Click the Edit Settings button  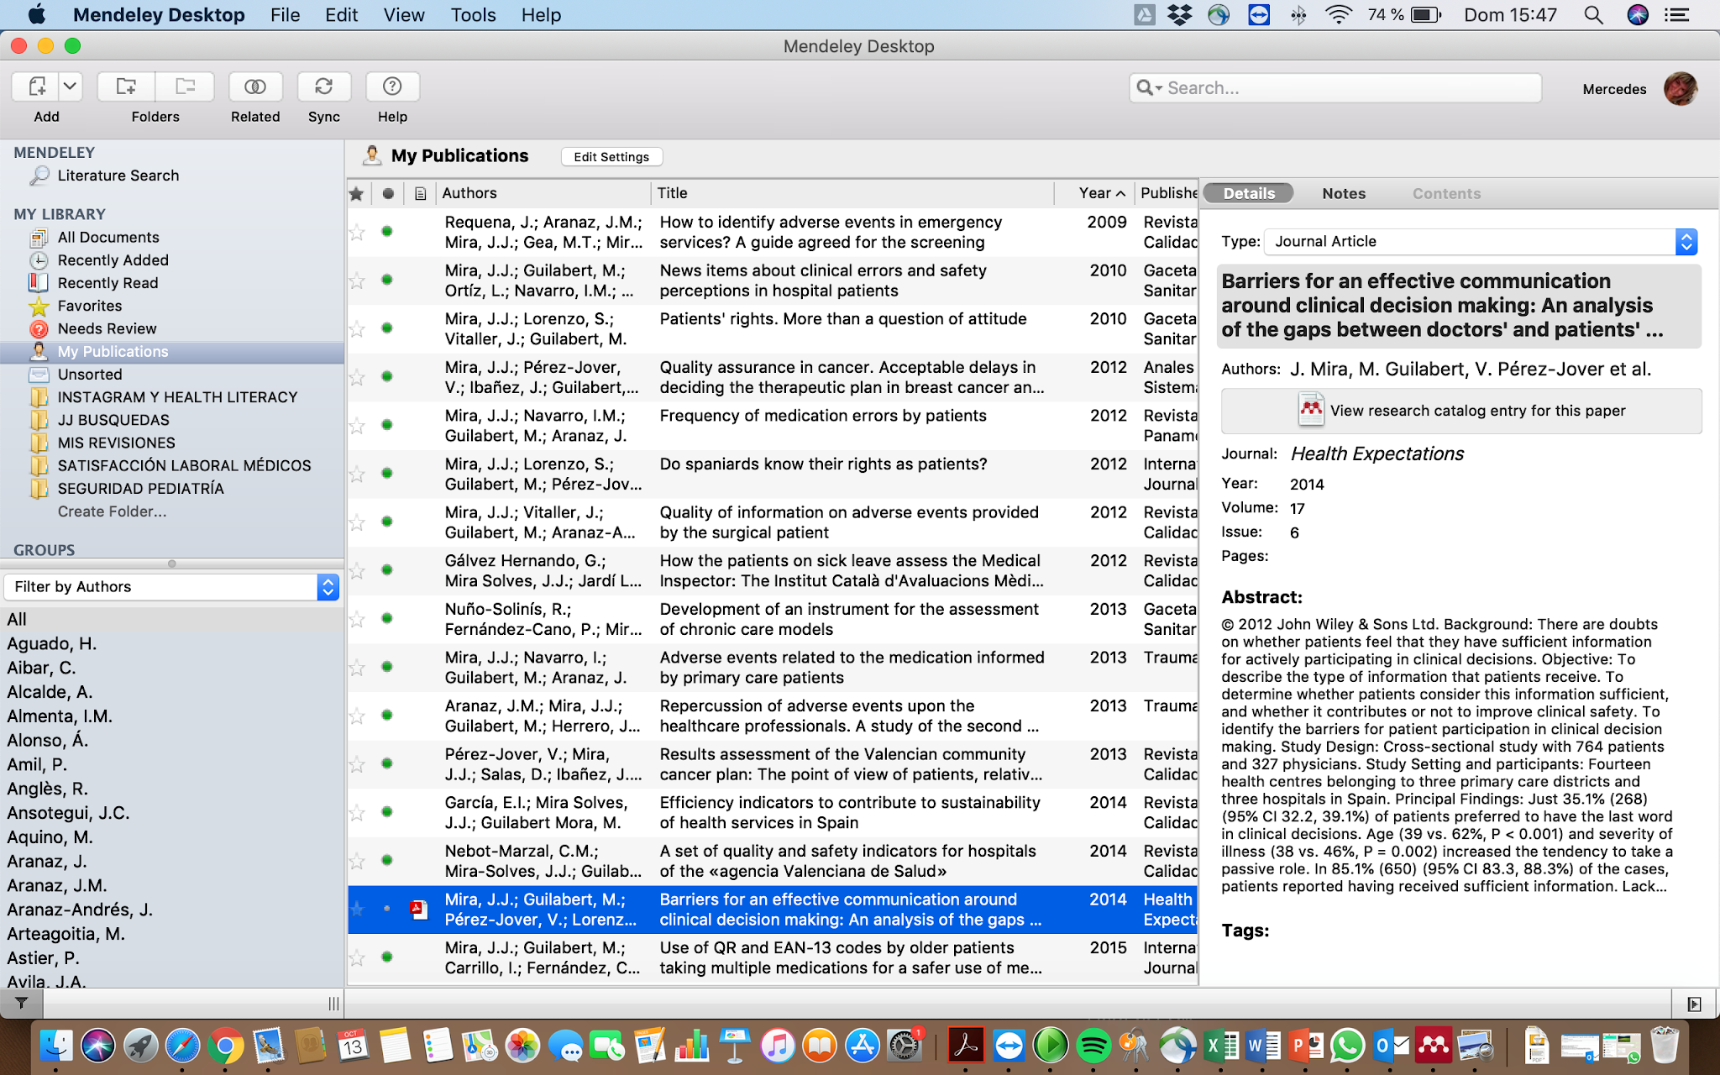click(611, 157)
